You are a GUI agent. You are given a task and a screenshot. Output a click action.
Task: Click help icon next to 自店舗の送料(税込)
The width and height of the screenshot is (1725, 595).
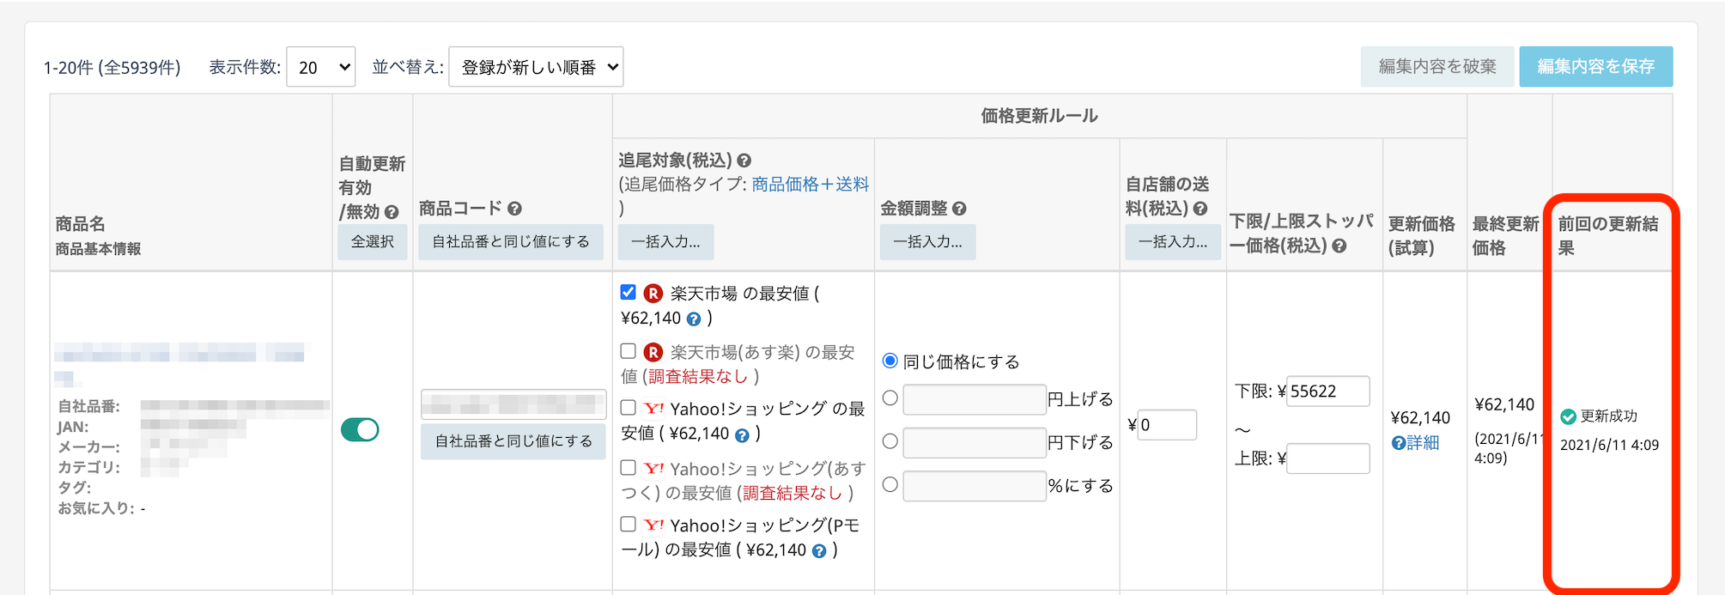(1200, 209)
